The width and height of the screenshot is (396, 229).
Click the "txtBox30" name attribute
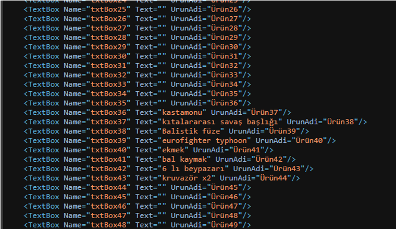pyautogui.click(x=108, y=56)
